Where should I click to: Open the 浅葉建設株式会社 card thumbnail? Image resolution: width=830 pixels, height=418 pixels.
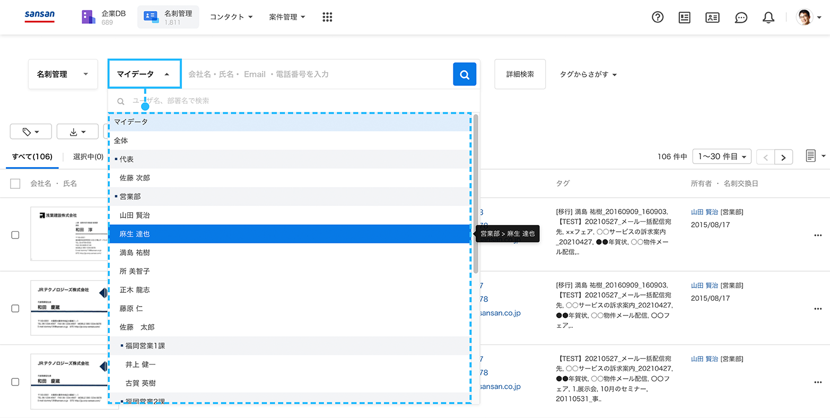point(69,234)
